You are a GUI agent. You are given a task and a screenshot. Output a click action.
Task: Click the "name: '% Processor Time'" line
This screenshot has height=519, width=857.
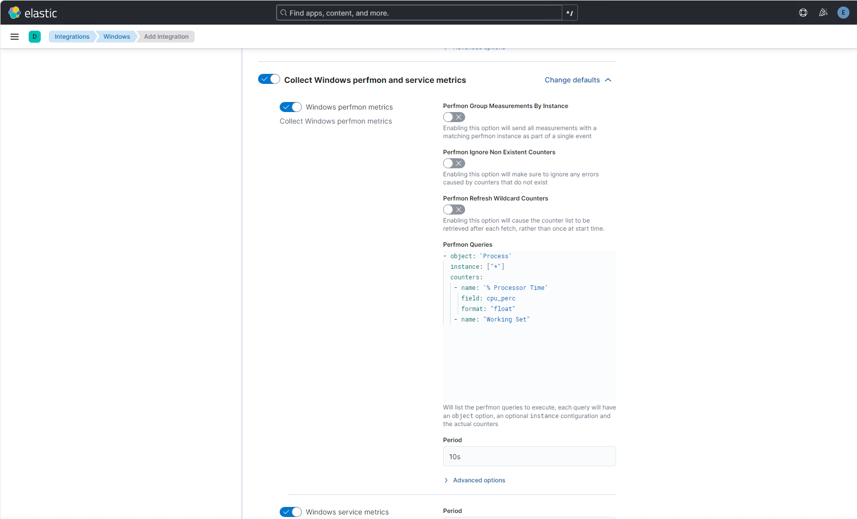[501, 288]
